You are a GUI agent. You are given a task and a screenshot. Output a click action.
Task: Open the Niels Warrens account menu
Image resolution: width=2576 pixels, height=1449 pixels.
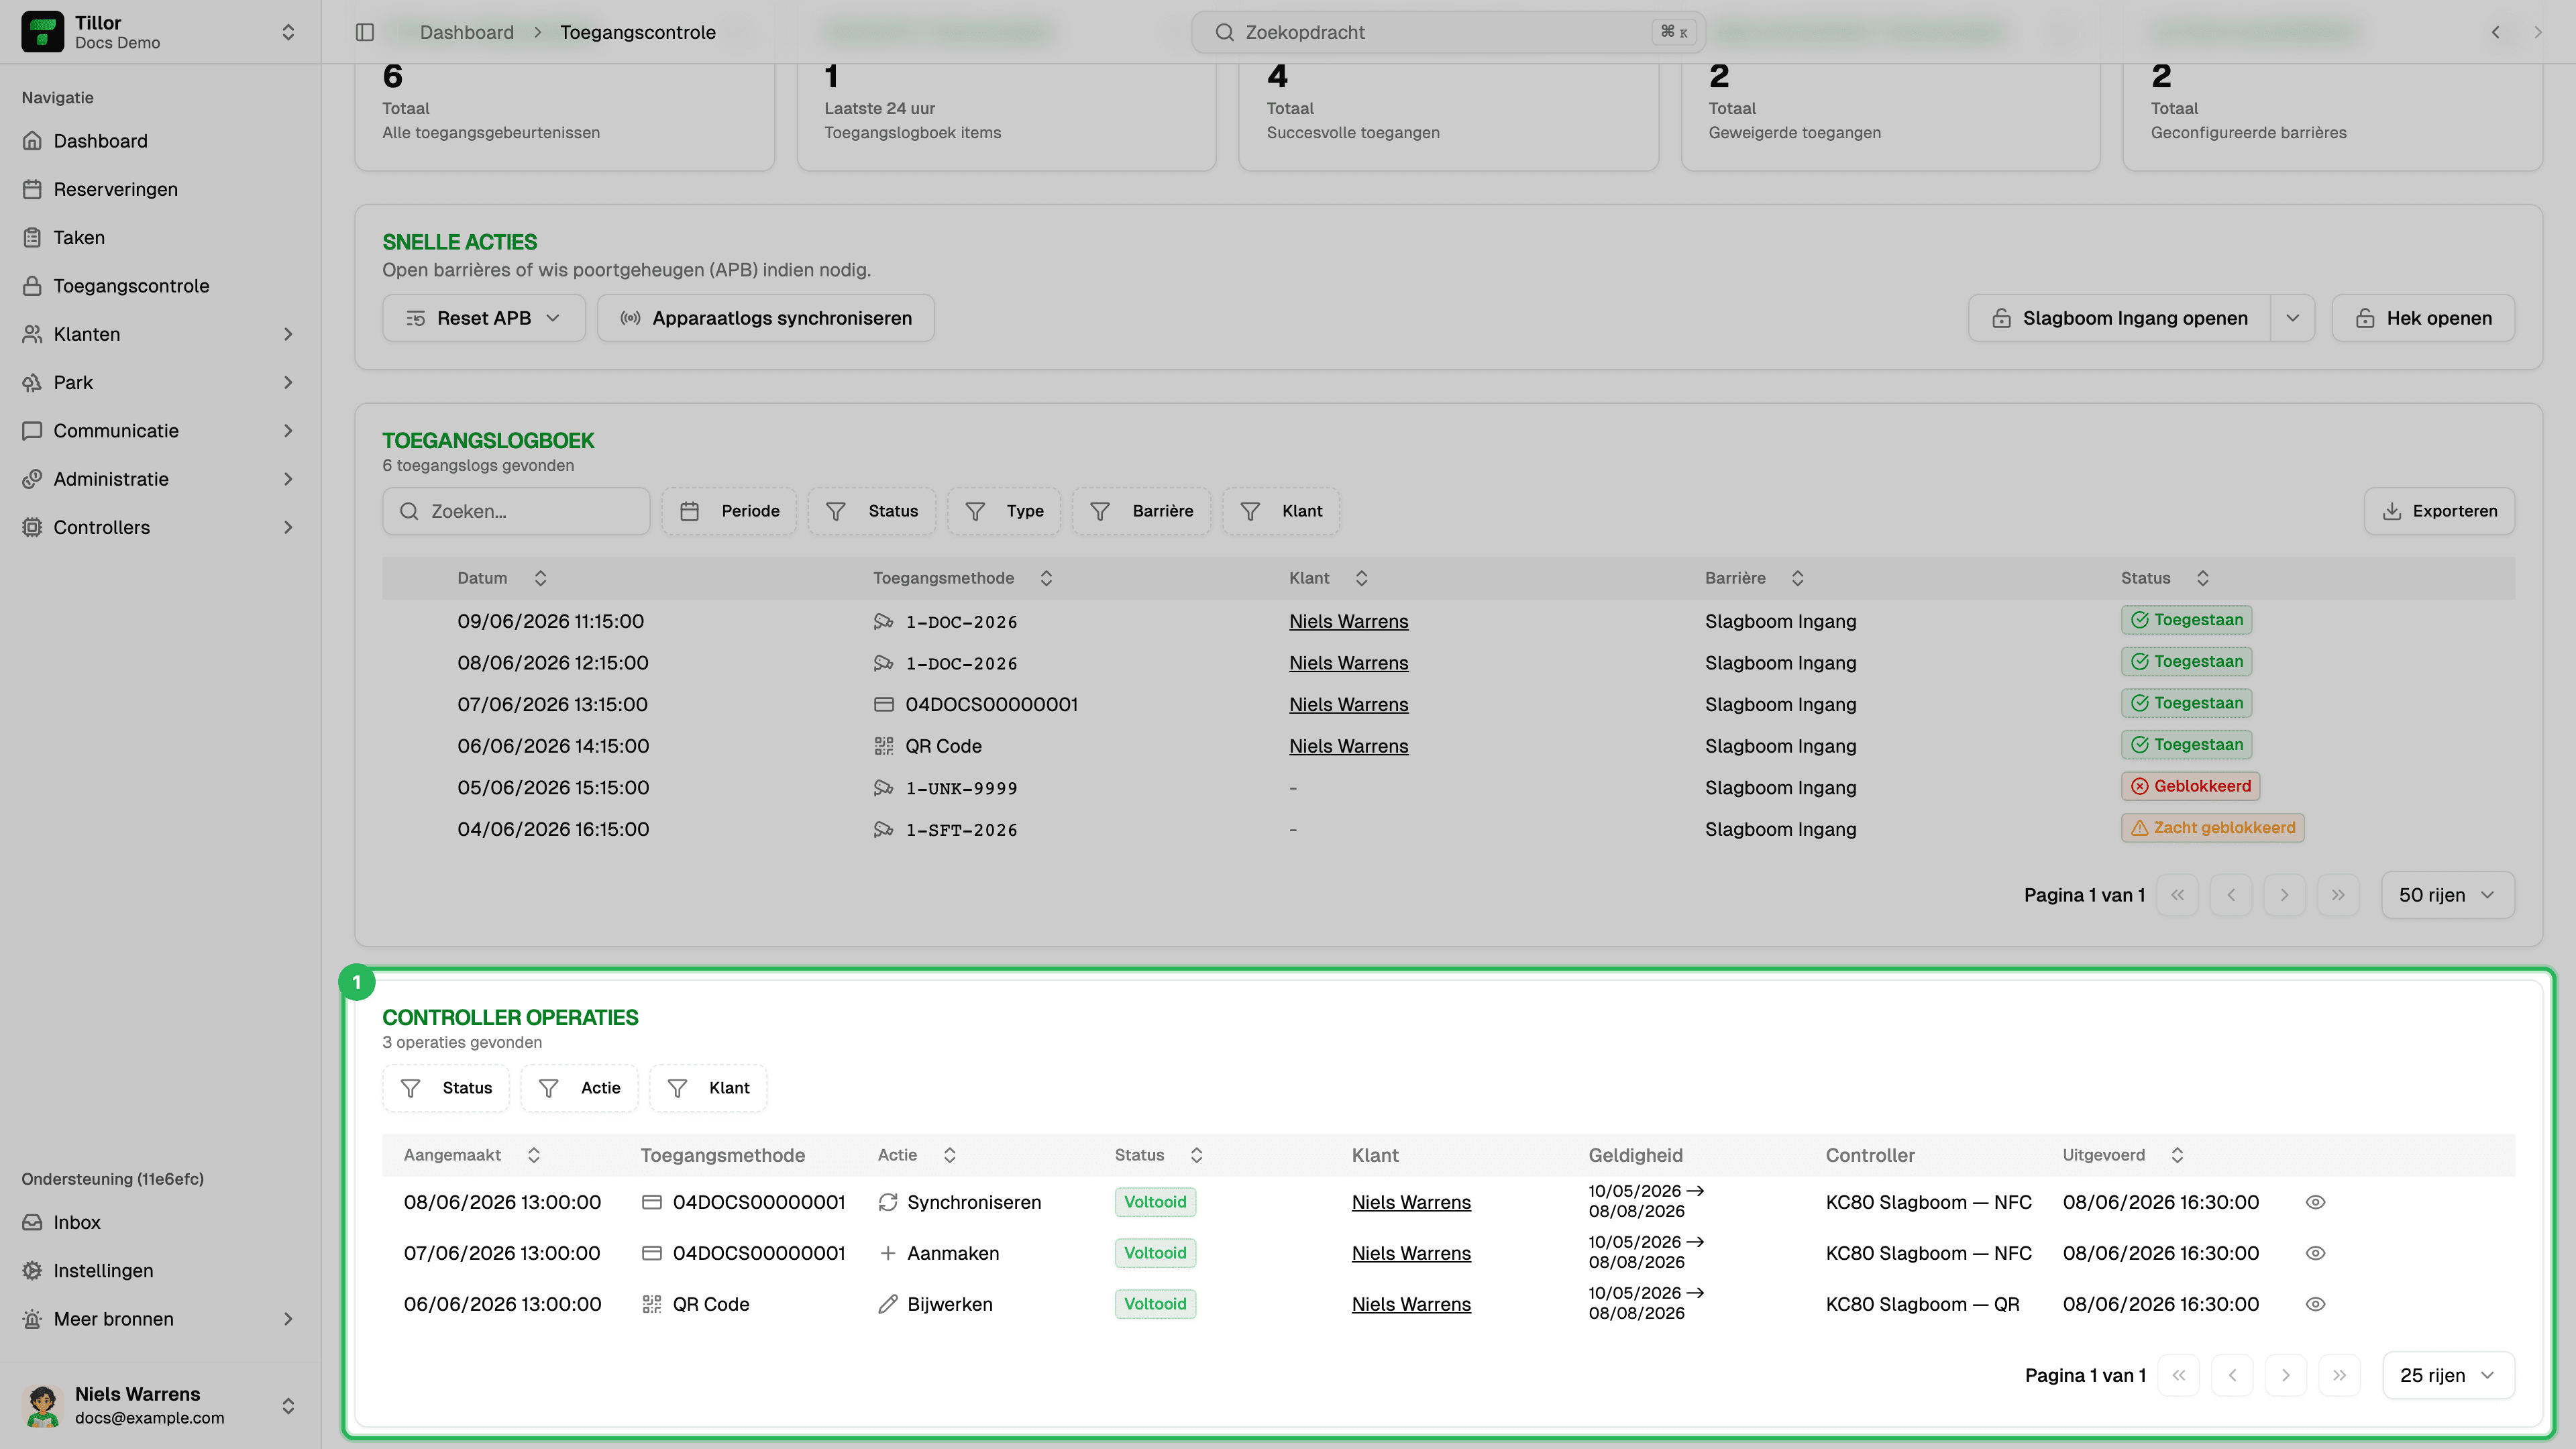[160, 1405]
